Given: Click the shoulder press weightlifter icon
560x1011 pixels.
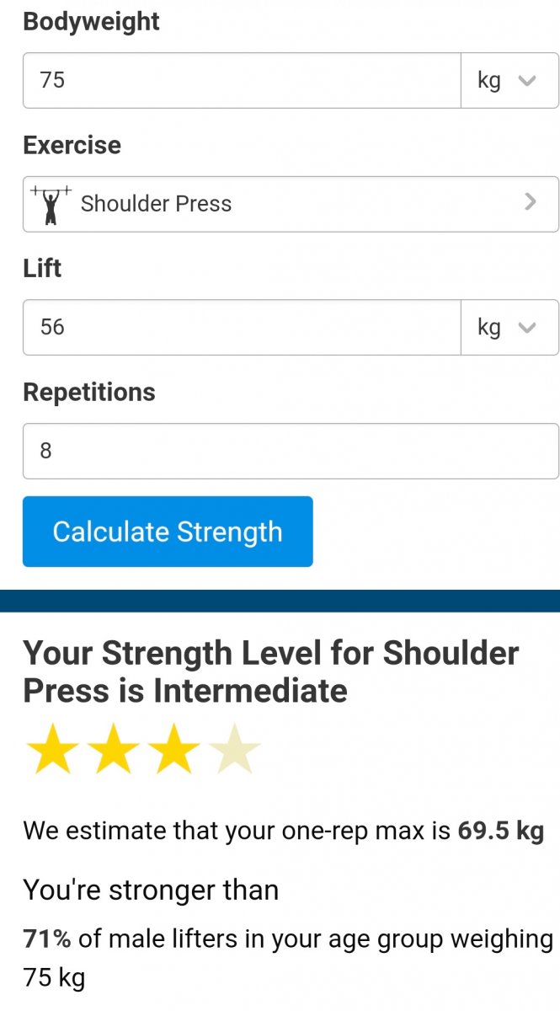Looking at the screenshot, I should point(51,204).
